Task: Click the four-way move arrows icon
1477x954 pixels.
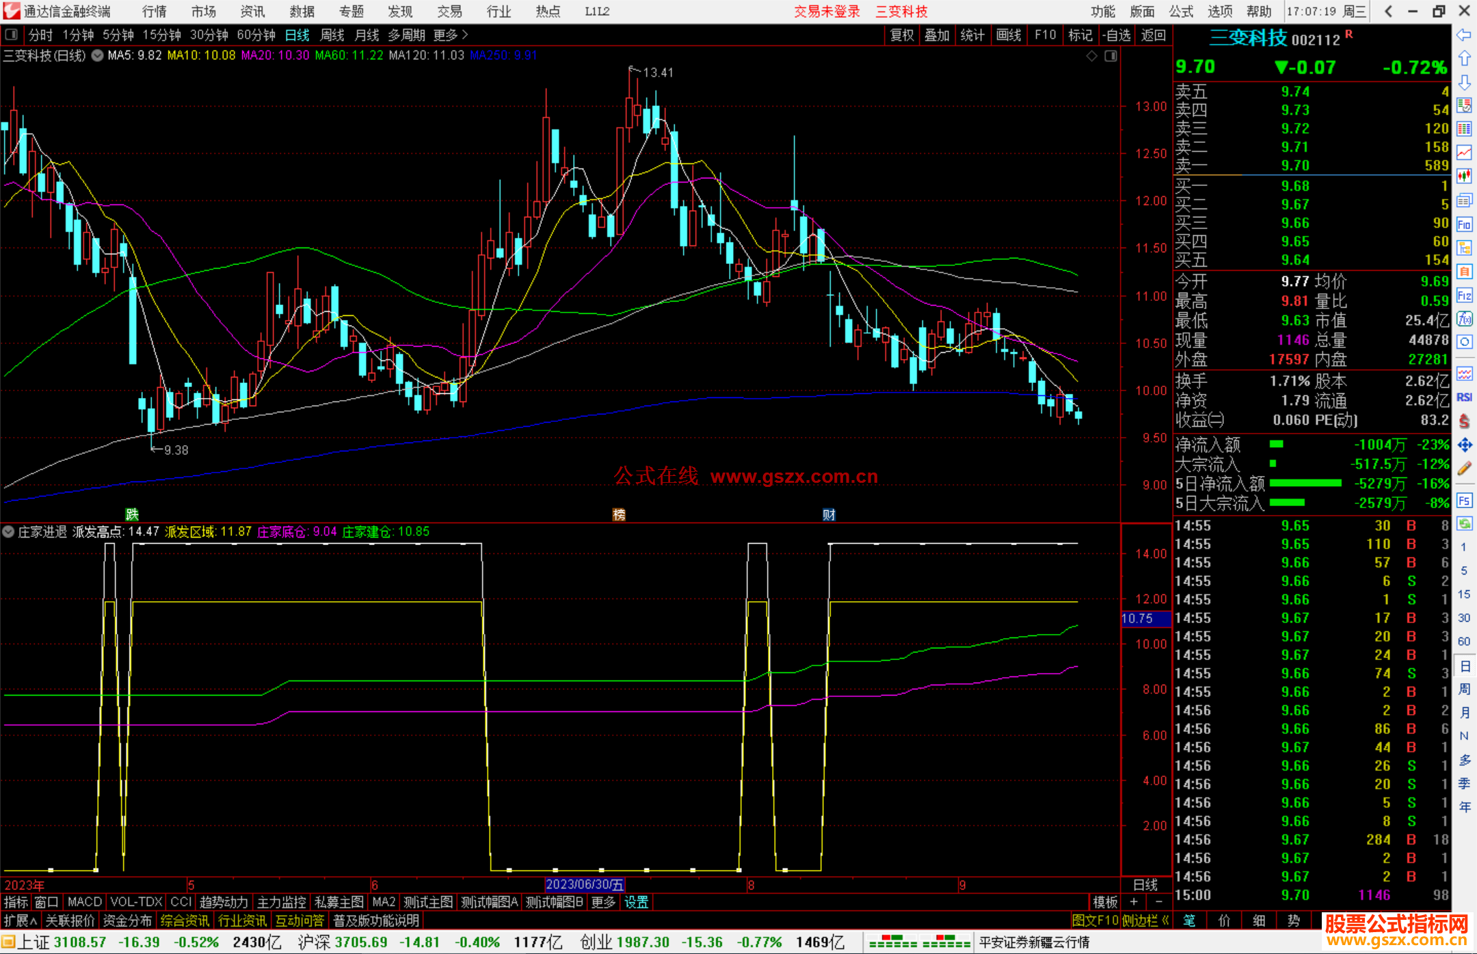Action: point(1464,445)
